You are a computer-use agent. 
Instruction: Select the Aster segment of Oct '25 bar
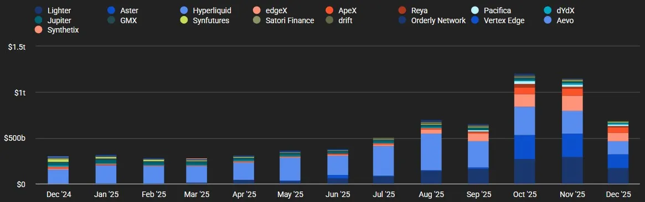[x=524, y=147]
